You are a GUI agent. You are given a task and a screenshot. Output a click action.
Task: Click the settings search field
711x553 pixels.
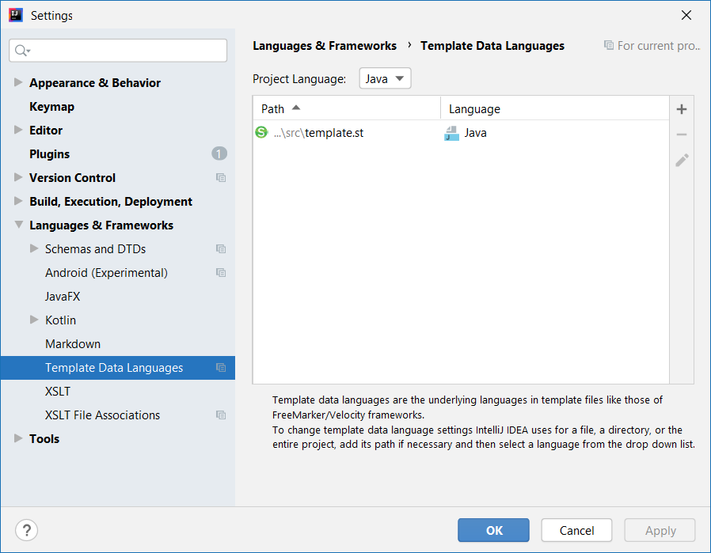click(x=118, y=51)
